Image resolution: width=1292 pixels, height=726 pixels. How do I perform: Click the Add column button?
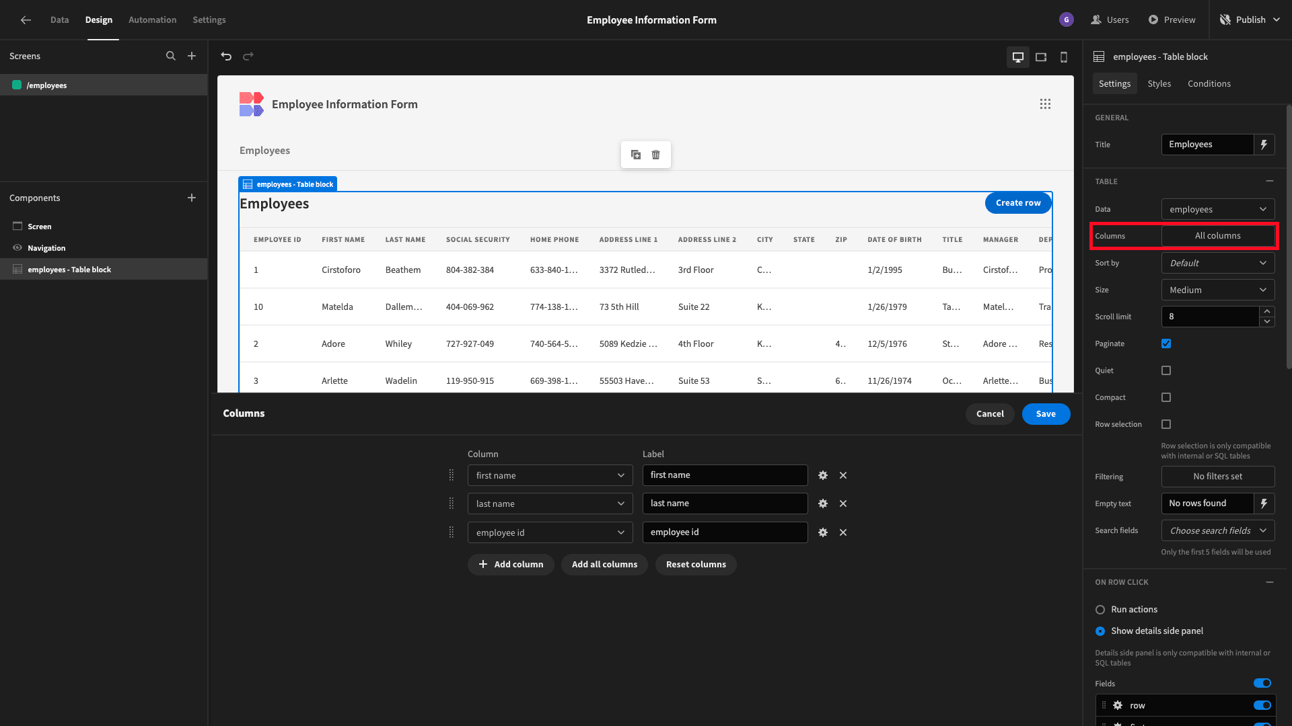[510, 564]
